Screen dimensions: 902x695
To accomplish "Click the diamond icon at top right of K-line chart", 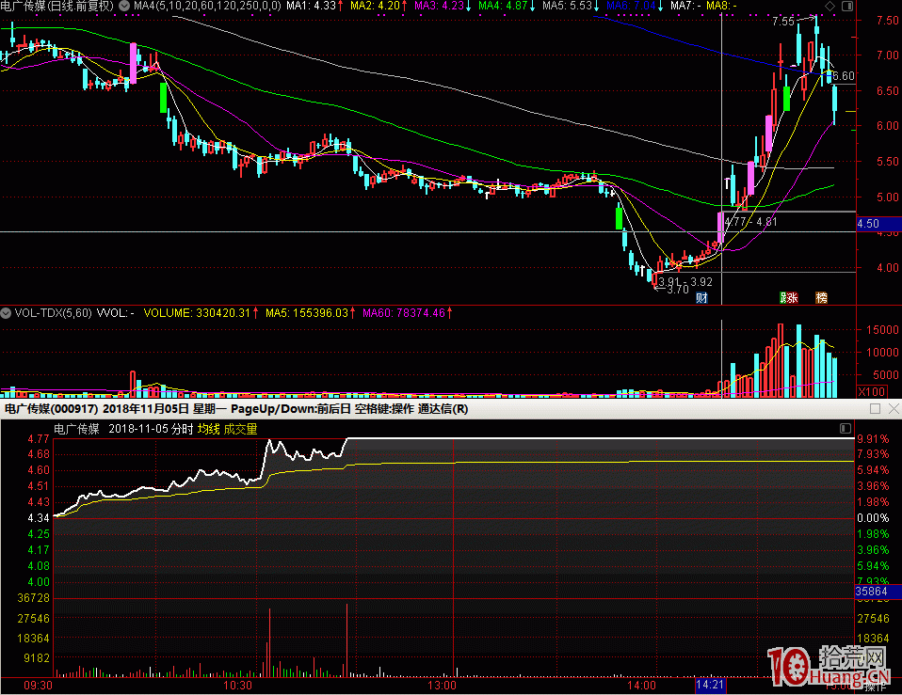I will pyautogui.click(x=830, y=6).
